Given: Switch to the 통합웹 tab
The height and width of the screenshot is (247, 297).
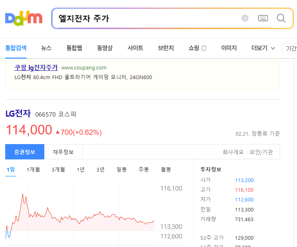Looking at the screenshot, I should pos(74,48).
